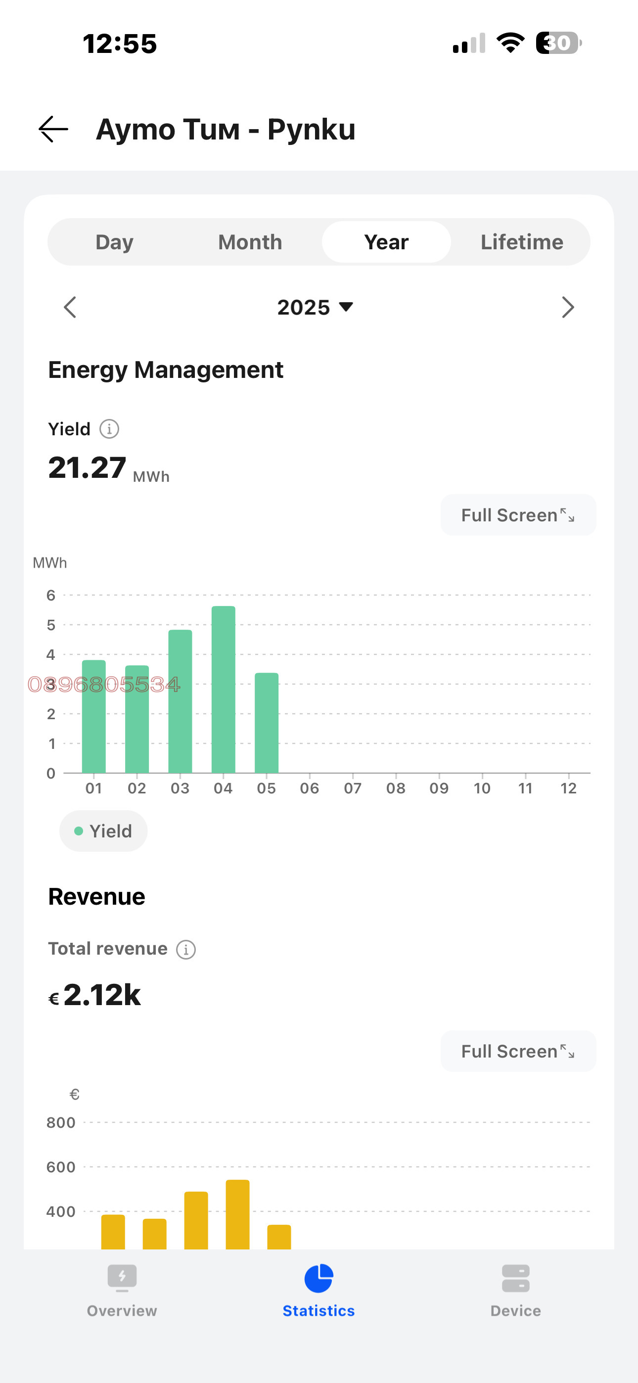Tap the Wi-Fi status icon
Viewport: 638px width, 1383px height.
point(510,43)
